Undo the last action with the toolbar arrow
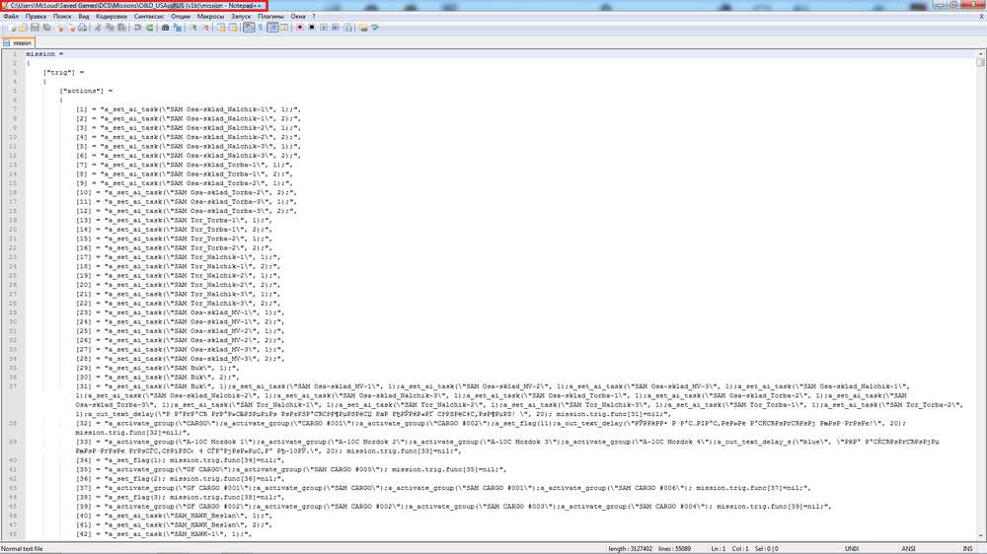Viewport: 987px width, 554px height. tap(137, 28)
